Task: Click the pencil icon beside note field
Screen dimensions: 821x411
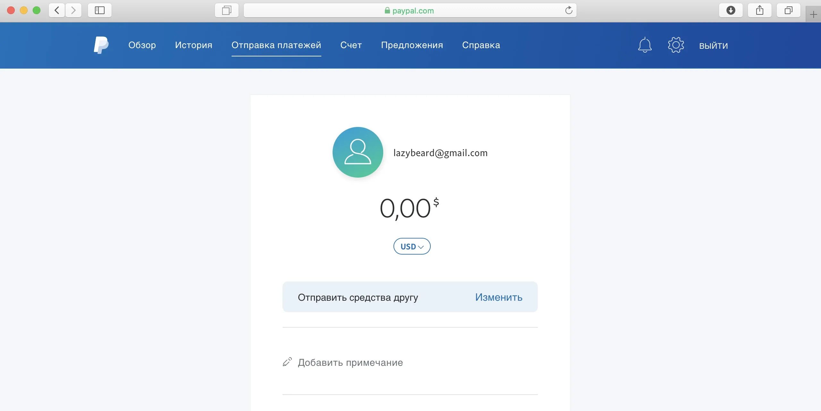Action: coord(287,362)
